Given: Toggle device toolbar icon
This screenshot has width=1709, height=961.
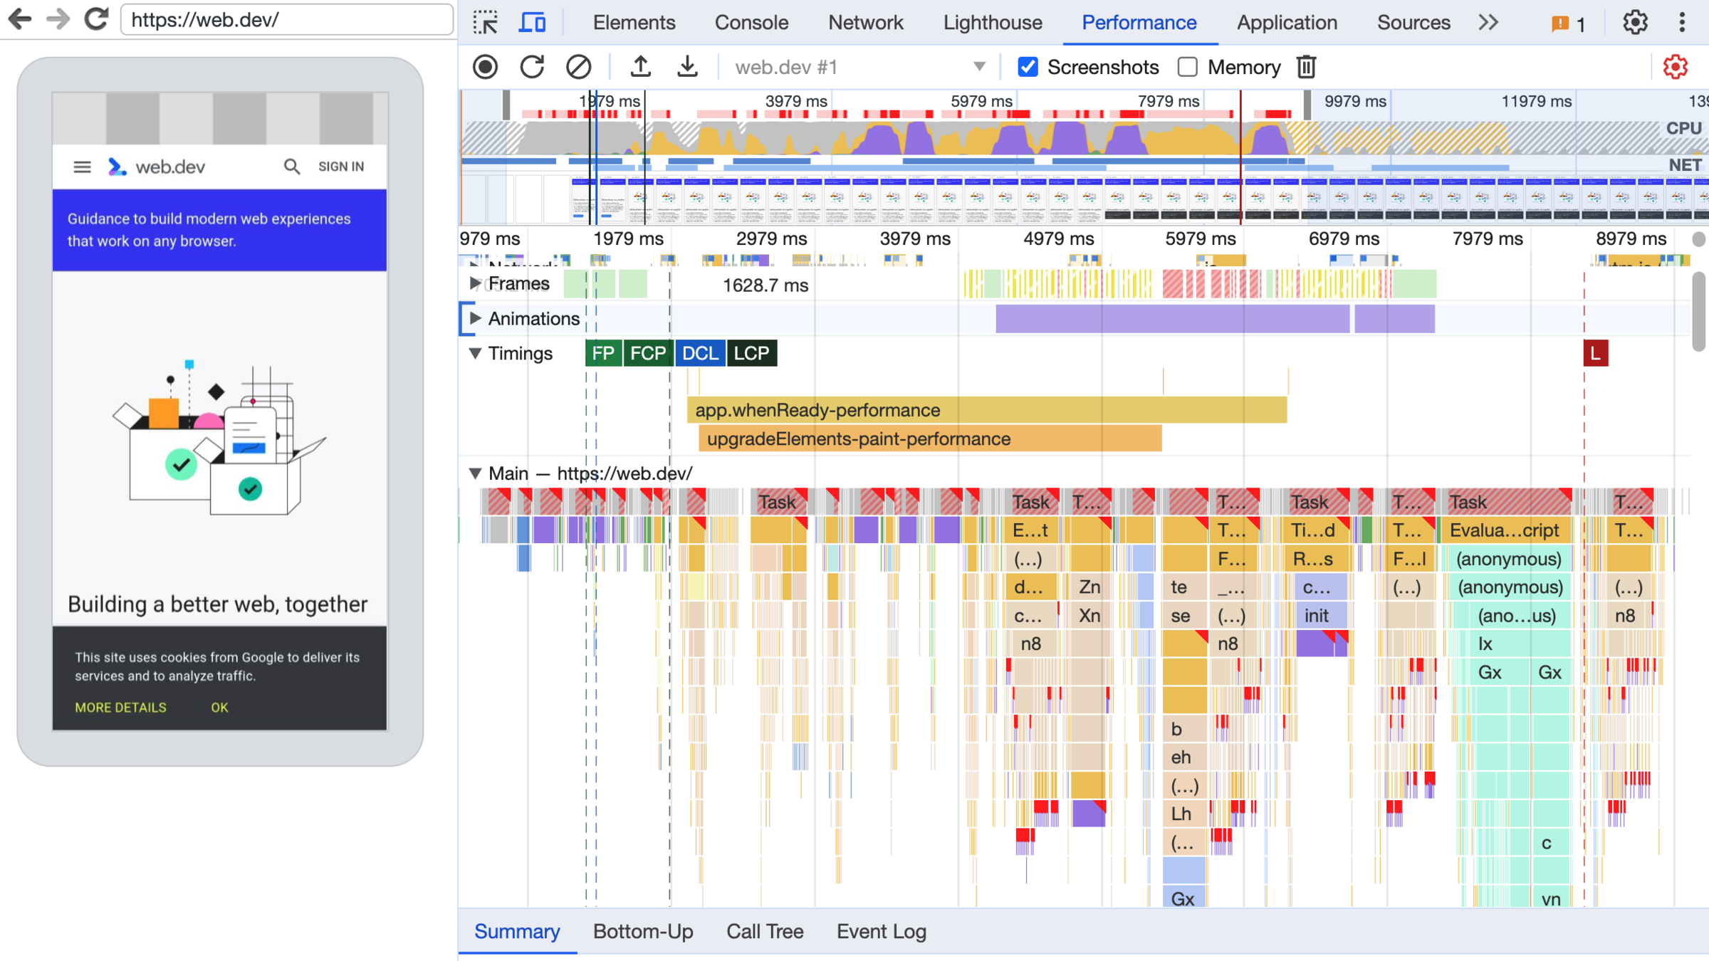Looking at the screenshot, I should point(532,22).
